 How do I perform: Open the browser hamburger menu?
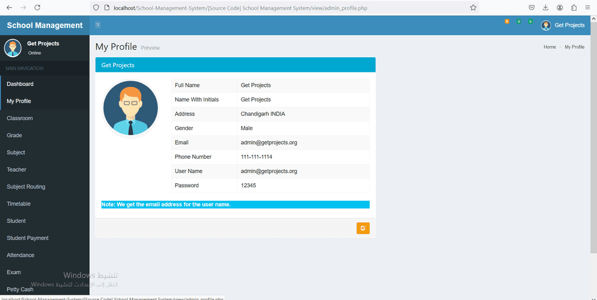588,8
